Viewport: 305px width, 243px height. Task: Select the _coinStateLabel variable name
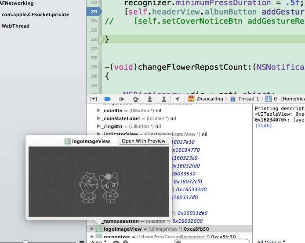[x=121, y=118]
